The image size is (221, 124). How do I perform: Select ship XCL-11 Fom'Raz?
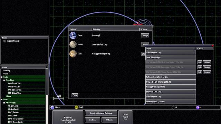click(15, 90)
